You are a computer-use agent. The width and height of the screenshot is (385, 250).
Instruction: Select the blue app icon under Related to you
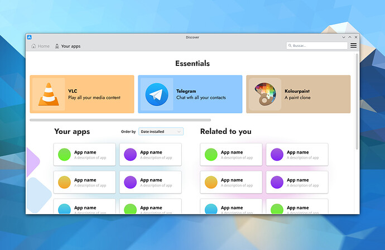point(211,209)
